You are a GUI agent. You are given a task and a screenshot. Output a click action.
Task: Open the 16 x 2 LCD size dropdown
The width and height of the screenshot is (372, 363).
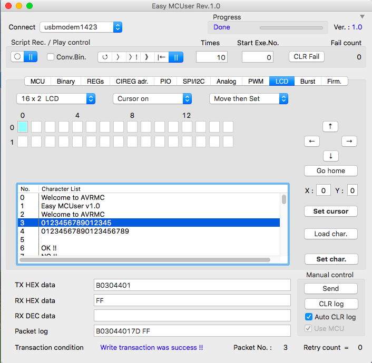click(56, 98)
